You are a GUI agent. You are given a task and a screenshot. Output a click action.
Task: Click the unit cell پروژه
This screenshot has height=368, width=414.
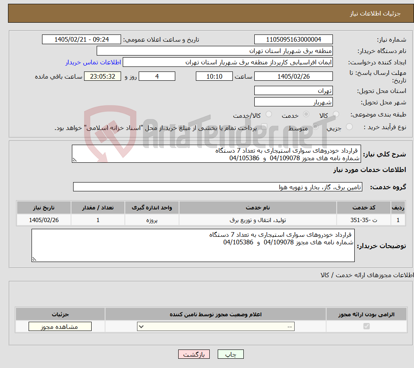click(152, 220)
